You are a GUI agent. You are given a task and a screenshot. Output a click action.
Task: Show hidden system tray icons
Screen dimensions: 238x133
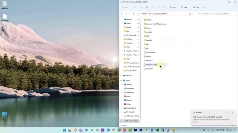pos(200,130)
